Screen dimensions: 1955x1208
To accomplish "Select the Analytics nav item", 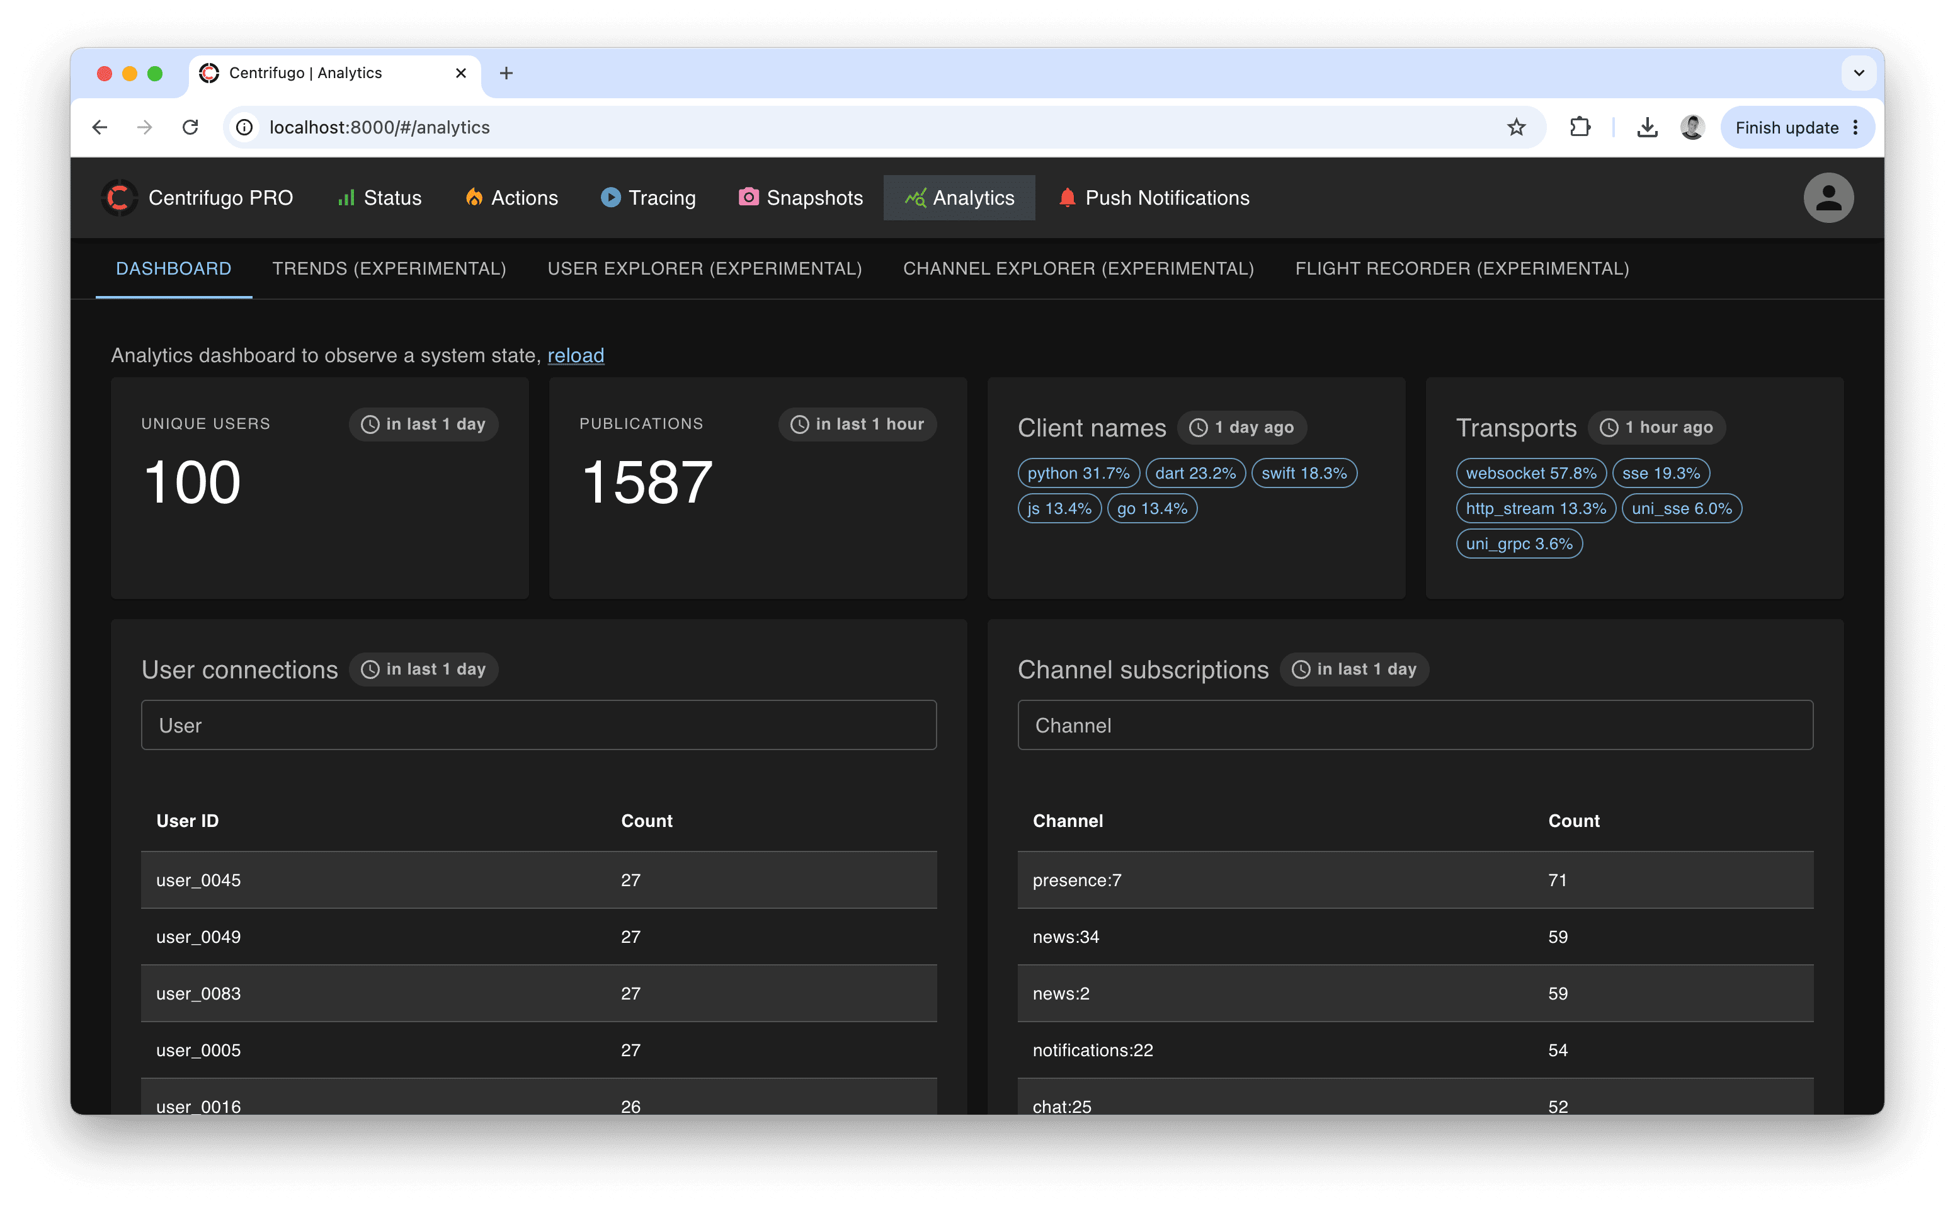I will click(959, 197).
